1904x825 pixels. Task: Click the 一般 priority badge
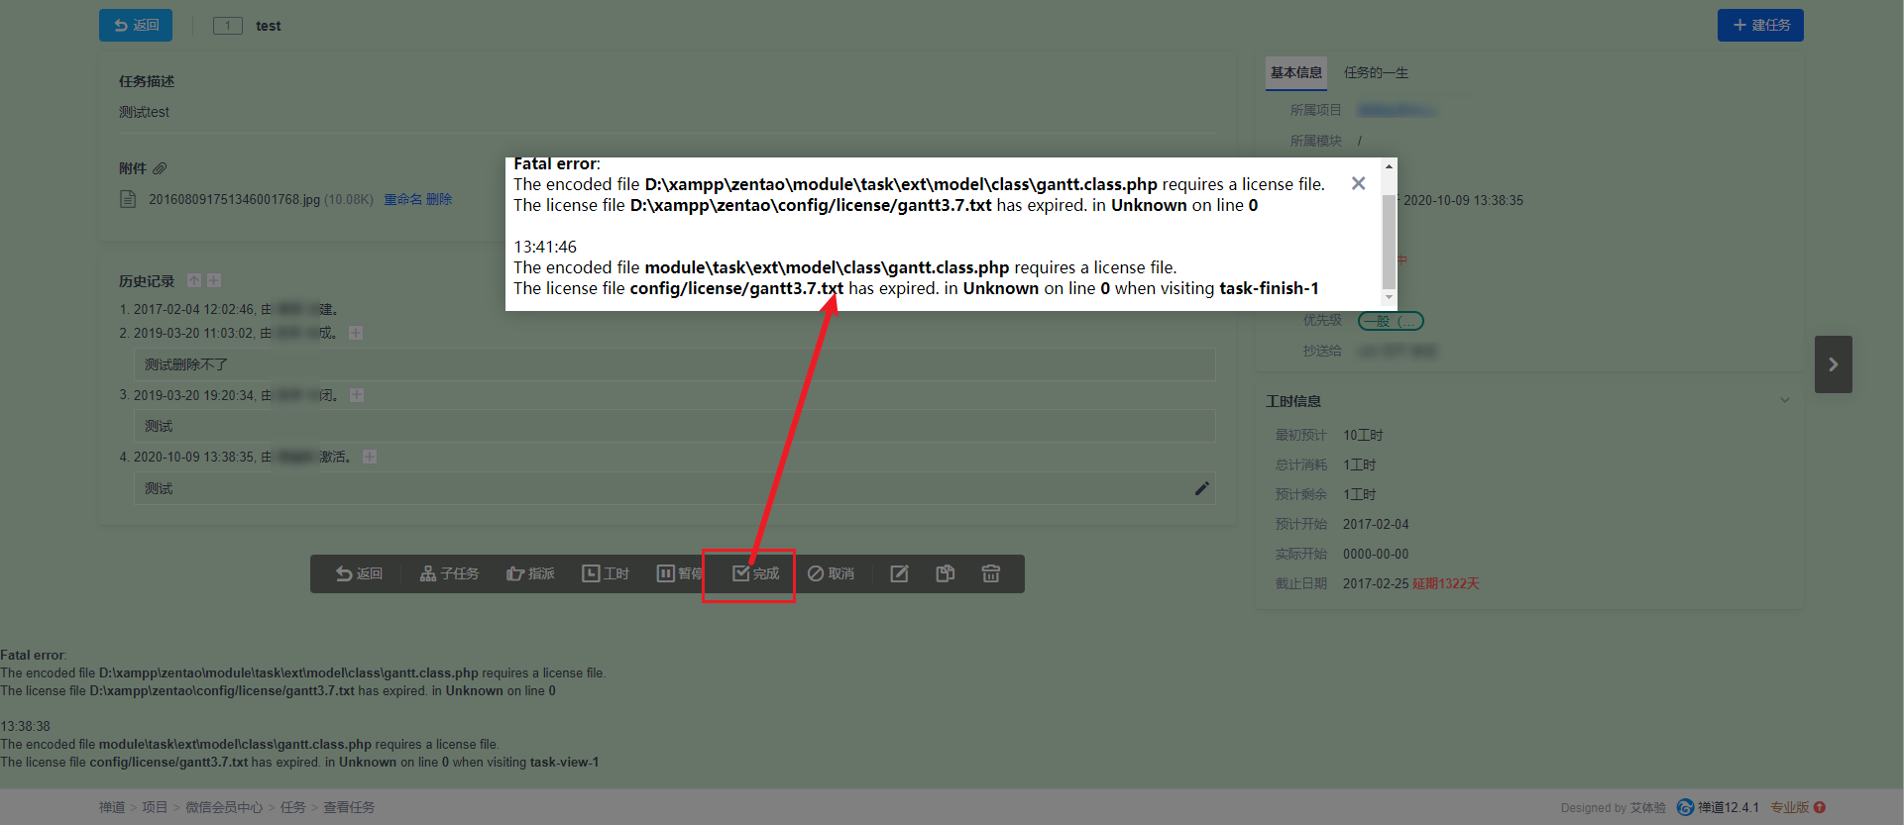[x=1391, y=321]
